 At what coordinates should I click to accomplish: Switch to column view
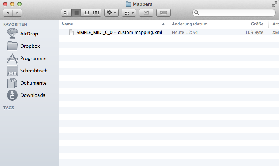(x=86, y=13)
